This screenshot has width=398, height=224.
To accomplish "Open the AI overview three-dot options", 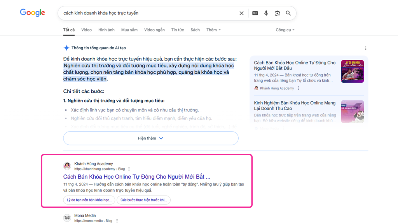I will coord(366,48).
